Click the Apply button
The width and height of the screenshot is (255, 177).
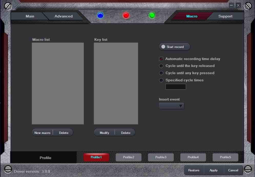(213, 170)
